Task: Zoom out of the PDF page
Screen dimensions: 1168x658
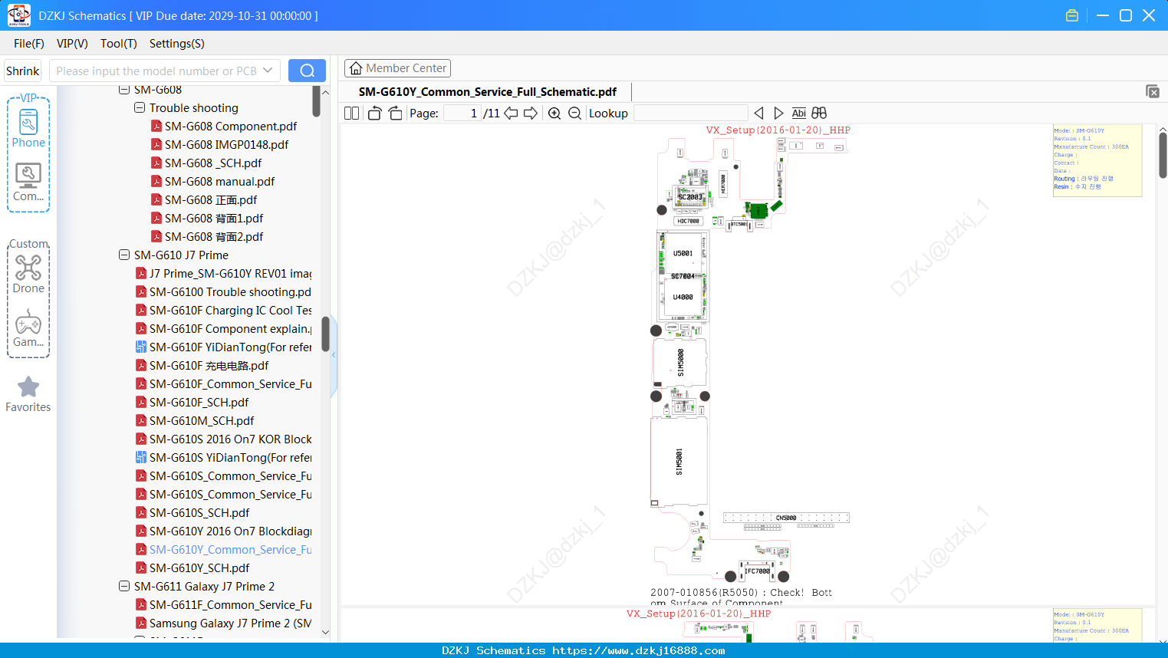Action: (574, 114)
